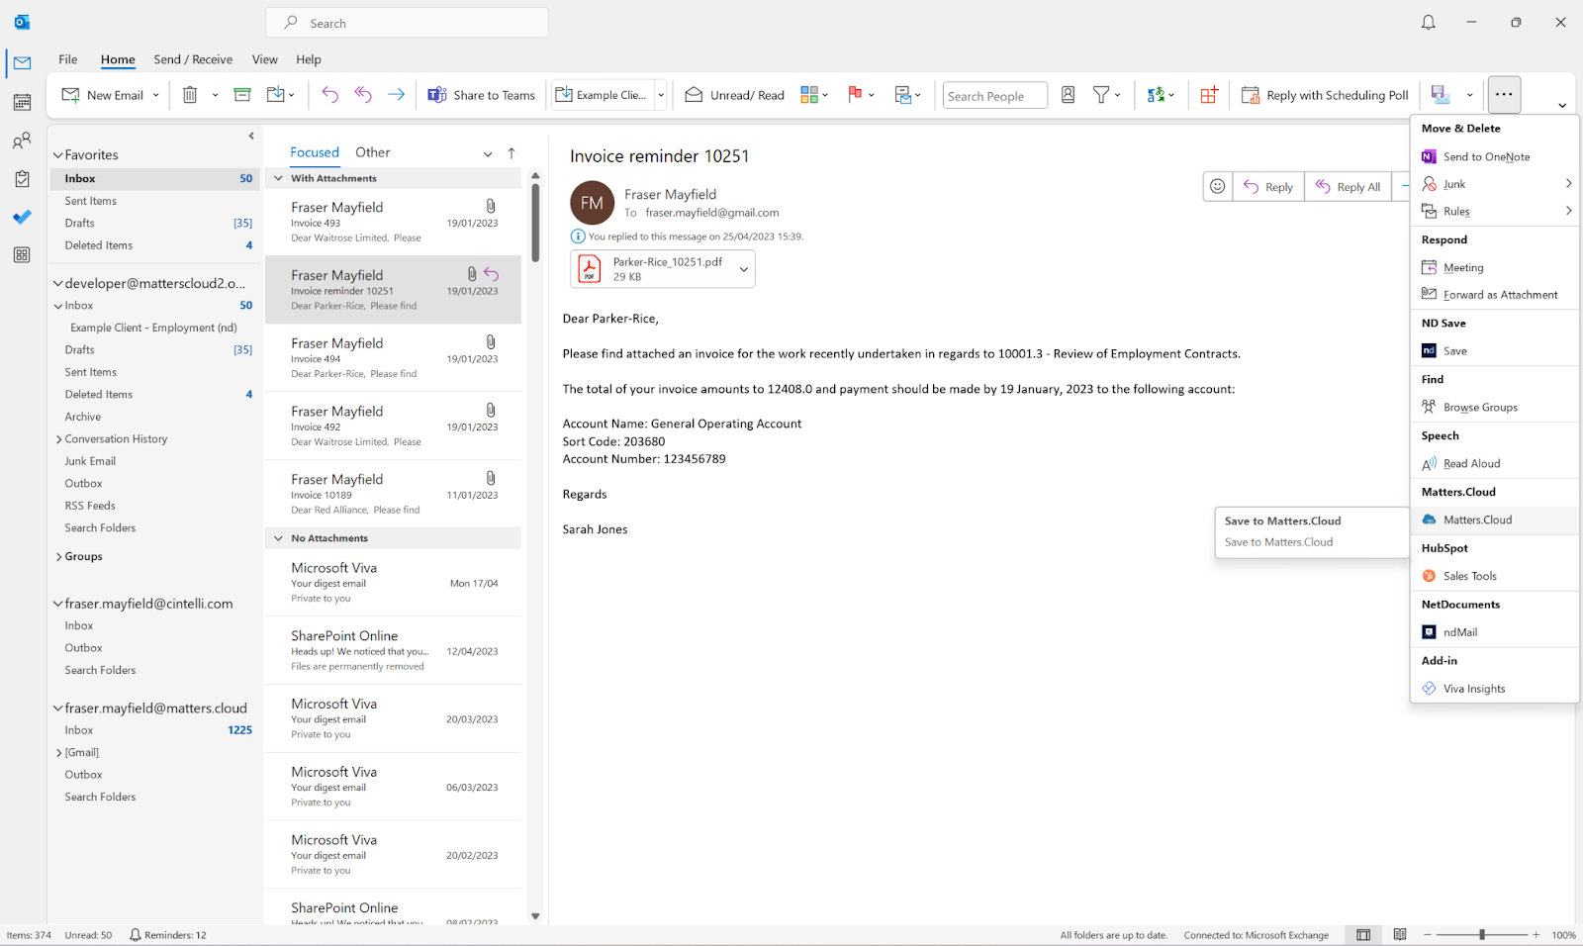Collapse the Favorites section
This screenshot has width=1583, height=946.
tap(58, 155)
